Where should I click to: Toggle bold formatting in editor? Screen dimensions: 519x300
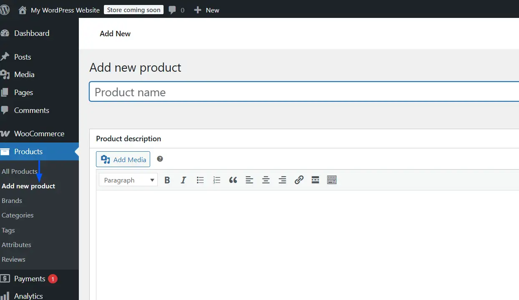pos(167,180)
